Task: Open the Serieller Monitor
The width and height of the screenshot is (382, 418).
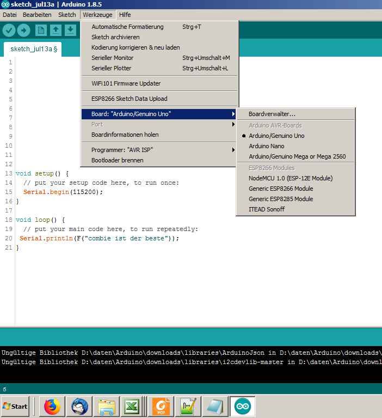Action: [159, 58]
